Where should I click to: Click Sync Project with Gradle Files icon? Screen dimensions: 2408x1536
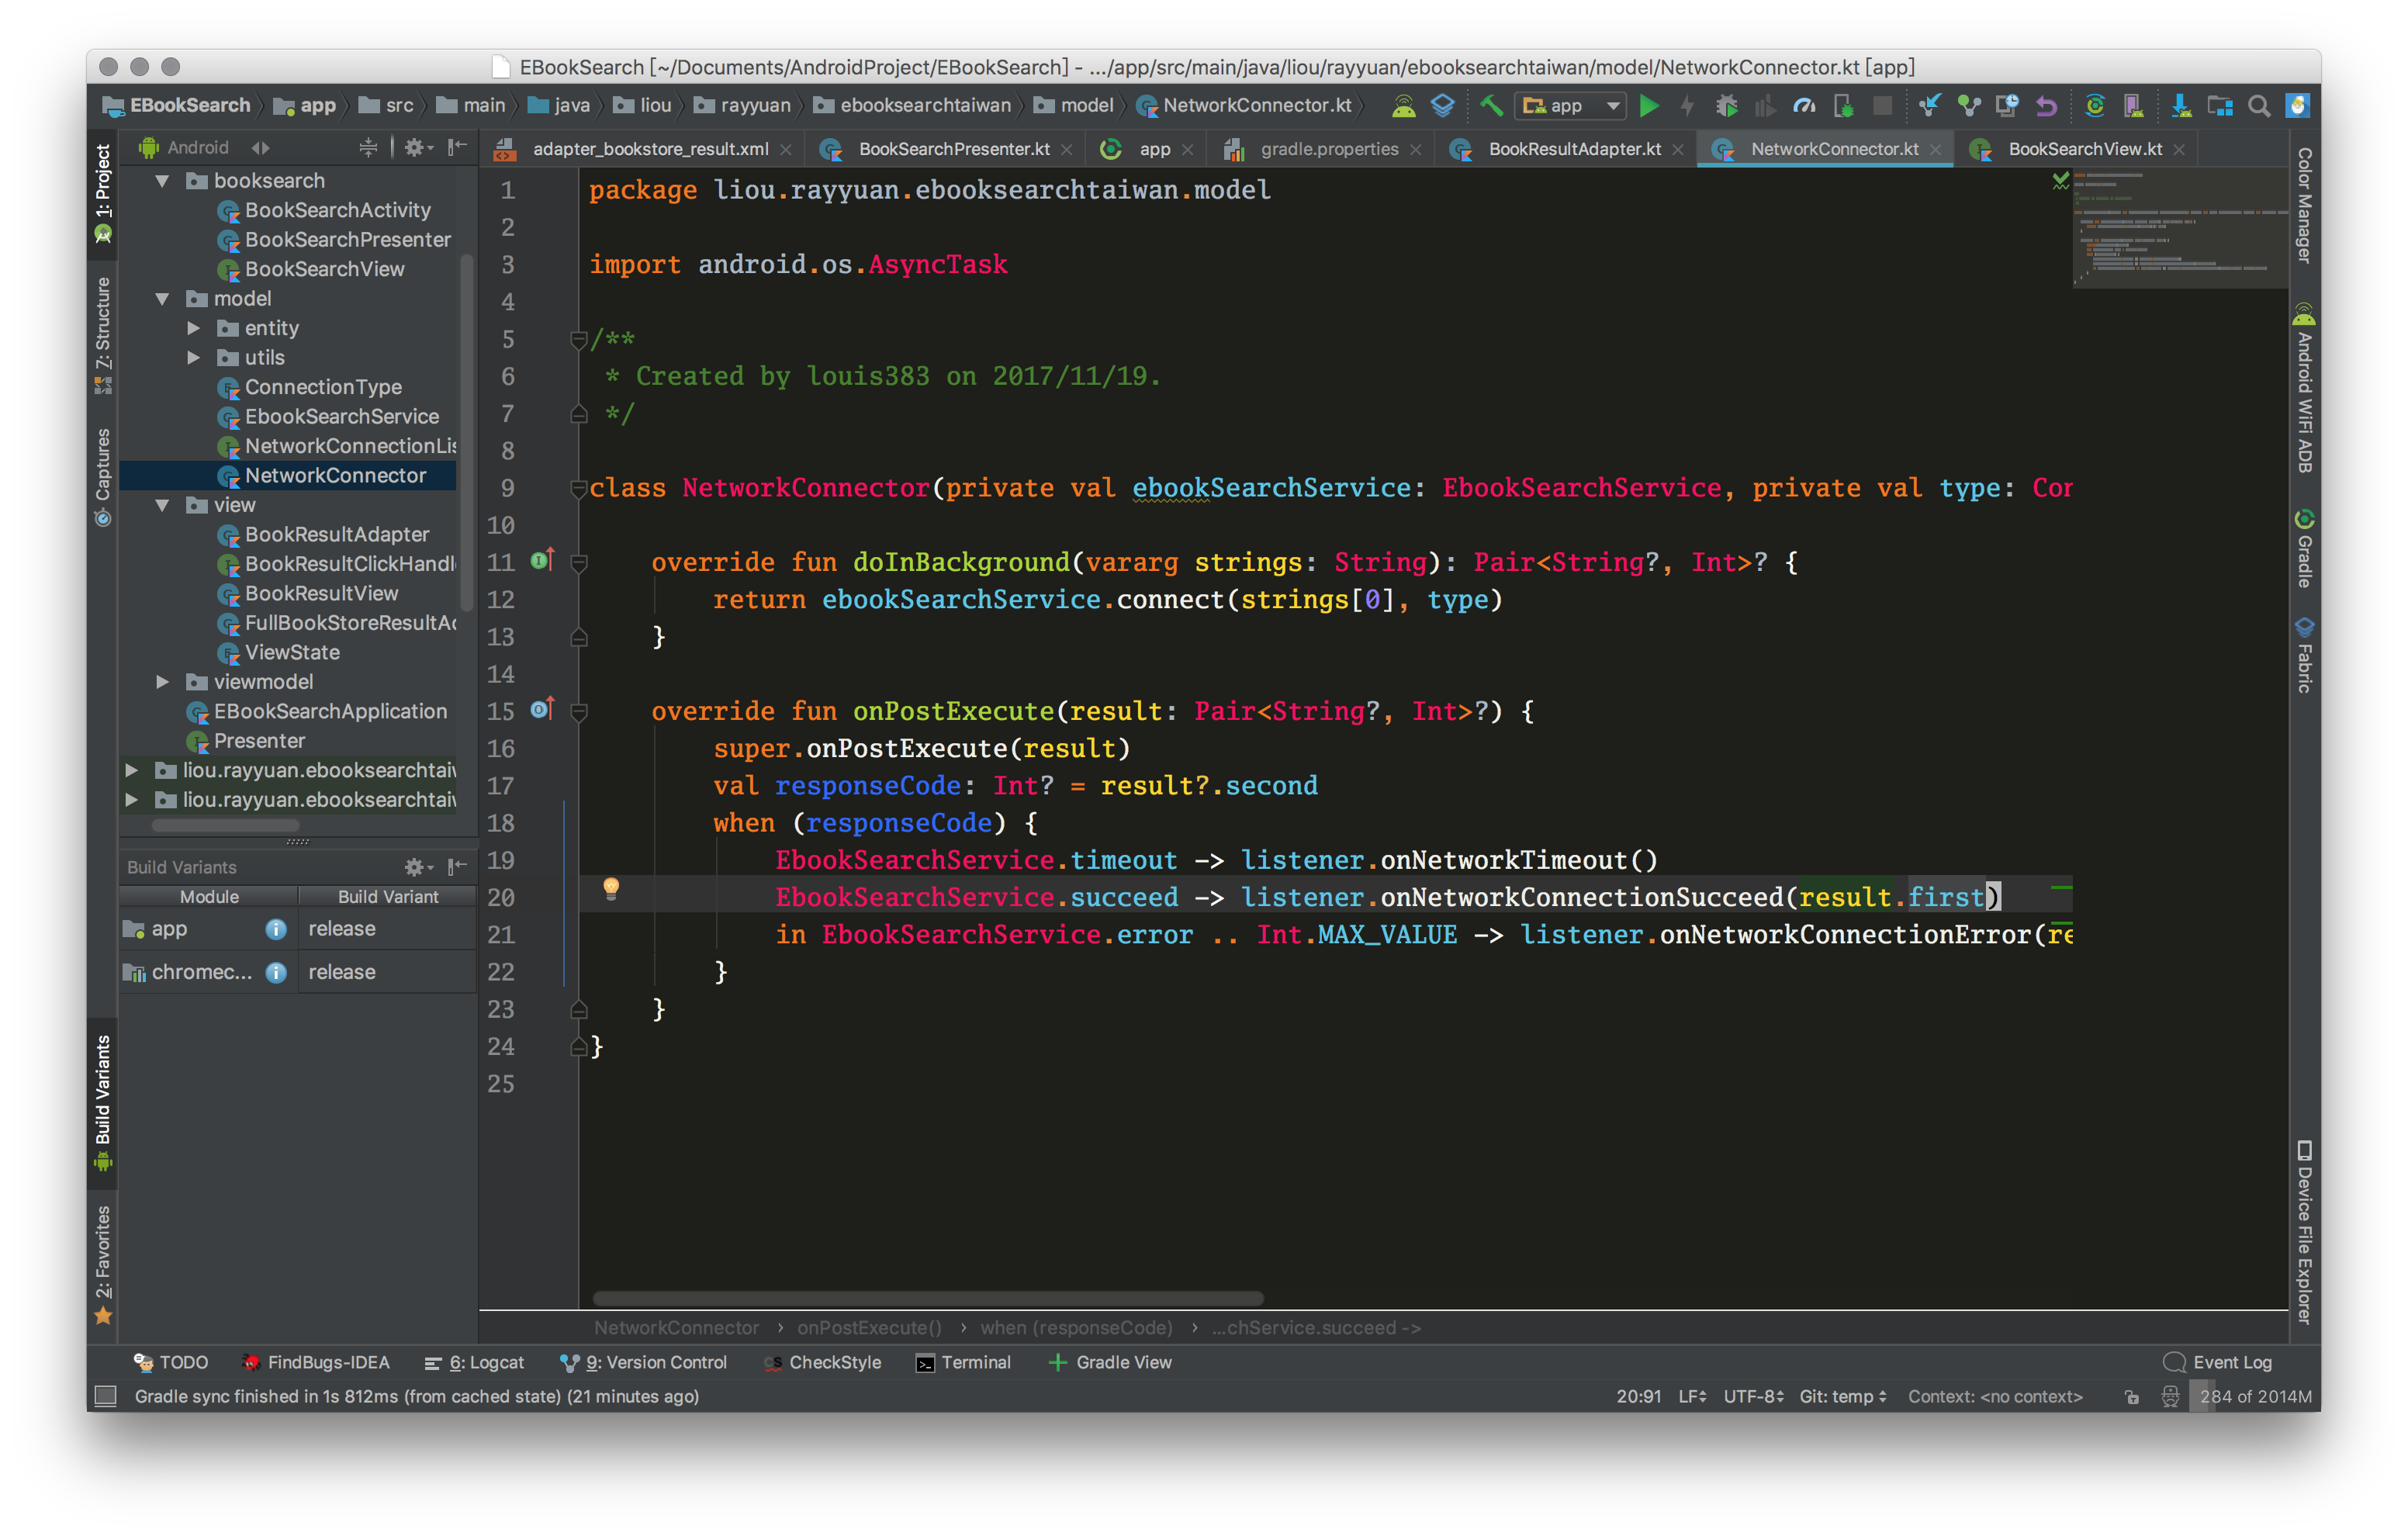(2094, 106)
